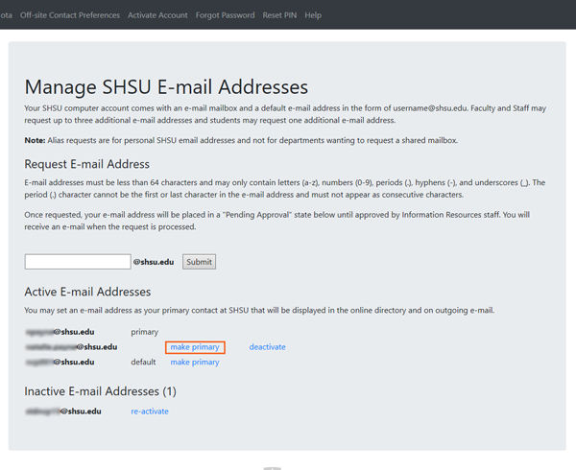Click the e-mail address labeled default
The image size is (576, 470).
pyautogui.click(x=60, y=363)
